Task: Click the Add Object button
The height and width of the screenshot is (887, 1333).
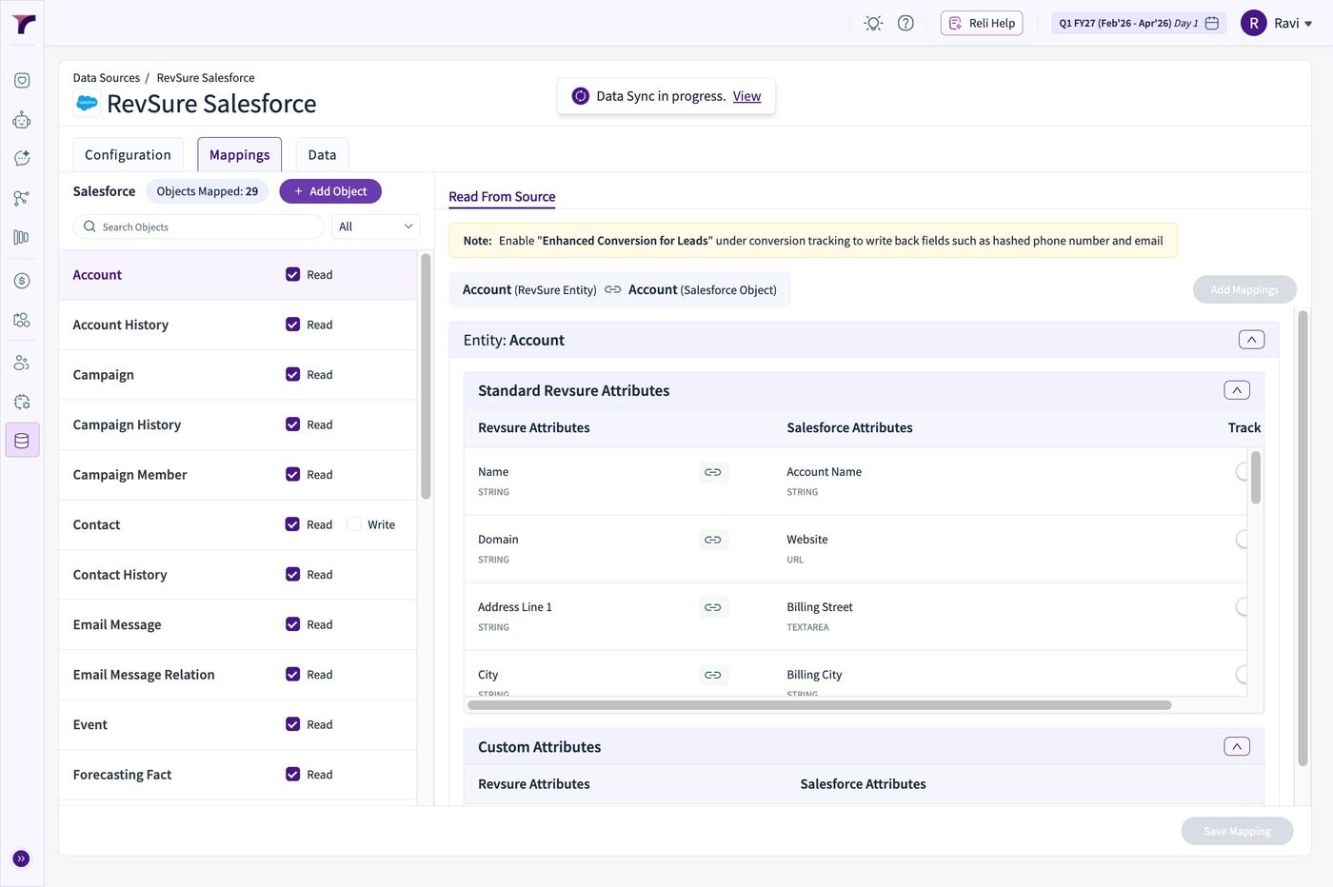Action: 330,191
